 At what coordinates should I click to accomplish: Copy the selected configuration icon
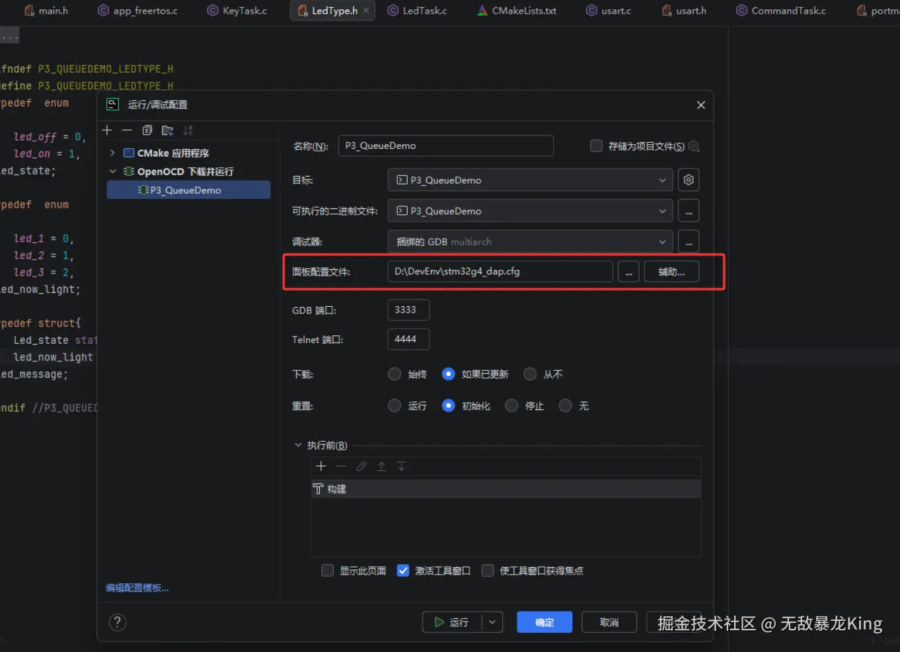(147, 130)
